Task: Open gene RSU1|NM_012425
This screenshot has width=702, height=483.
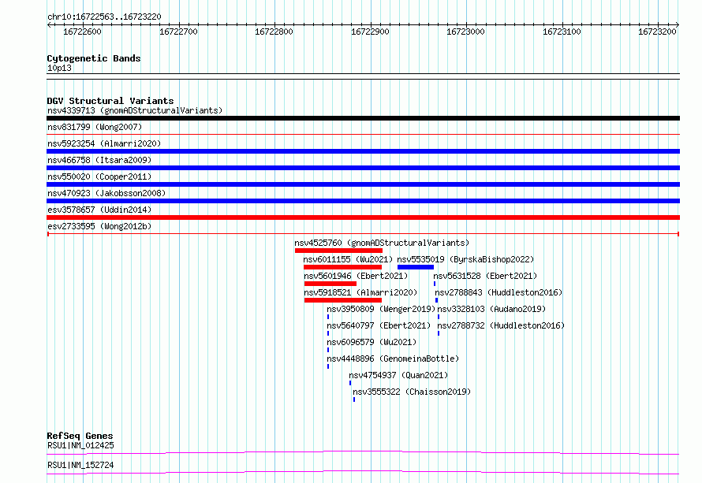Action: [80, 445]
